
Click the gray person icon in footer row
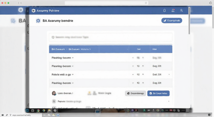coord(95,93)
